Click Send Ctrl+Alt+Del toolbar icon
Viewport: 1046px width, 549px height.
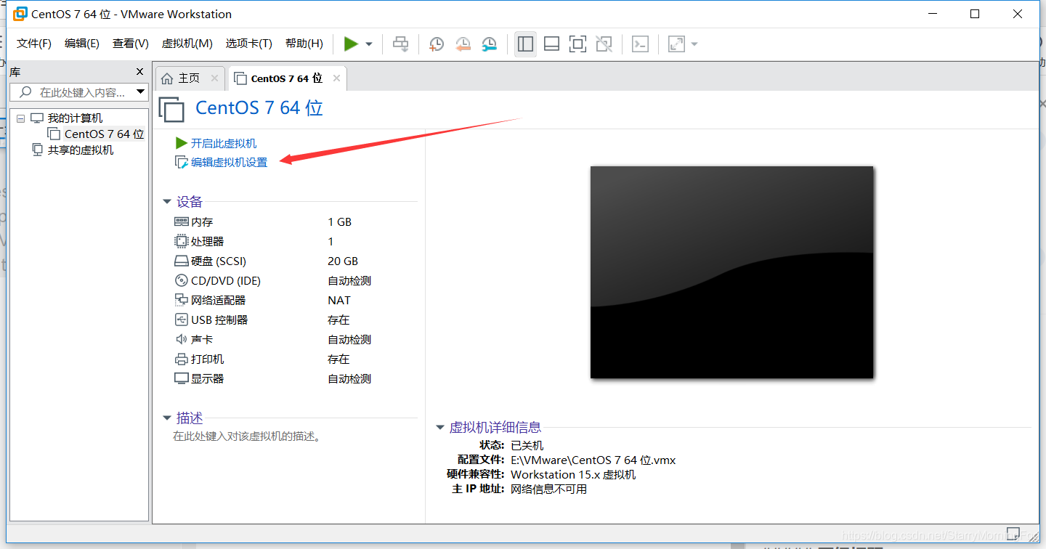coord(400,44)
